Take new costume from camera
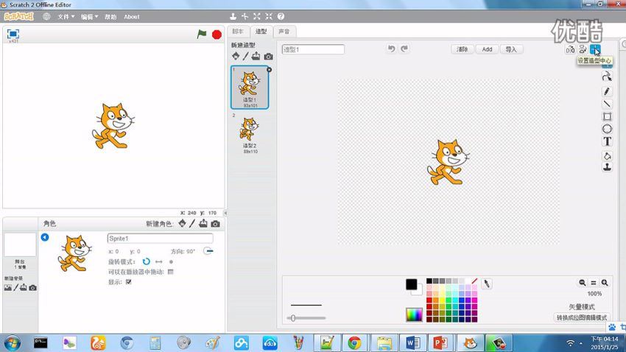The width and height of the screenshot is (626, 352). click(x=268, y=57)
